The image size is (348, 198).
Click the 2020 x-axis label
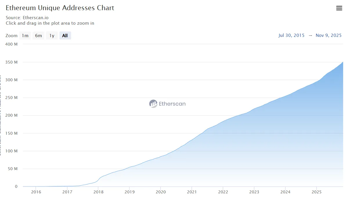pos(161,192)
